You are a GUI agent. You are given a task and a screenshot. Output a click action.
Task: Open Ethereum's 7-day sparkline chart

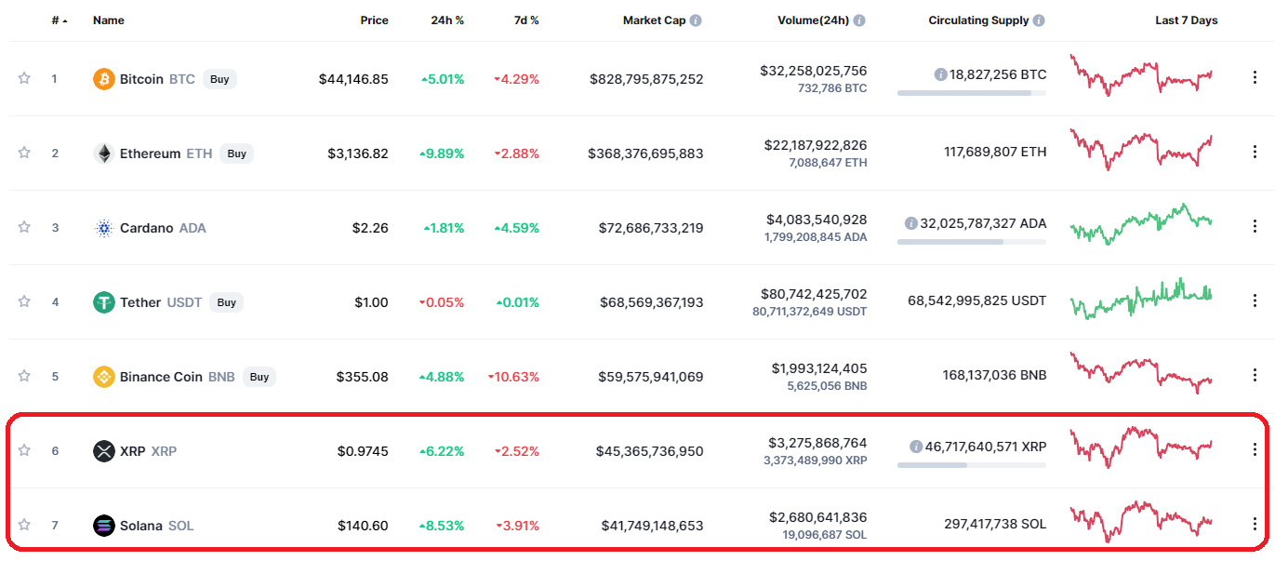(1141, 150)
